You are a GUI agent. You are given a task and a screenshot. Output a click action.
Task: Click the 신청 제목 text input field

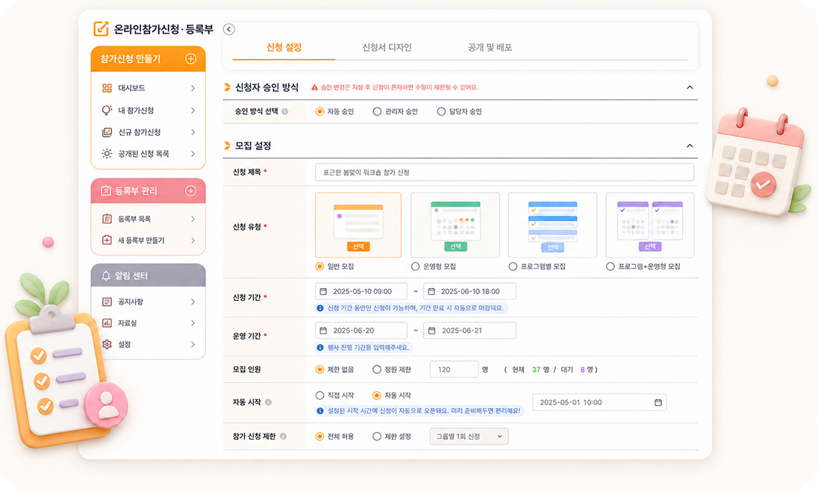505,172
